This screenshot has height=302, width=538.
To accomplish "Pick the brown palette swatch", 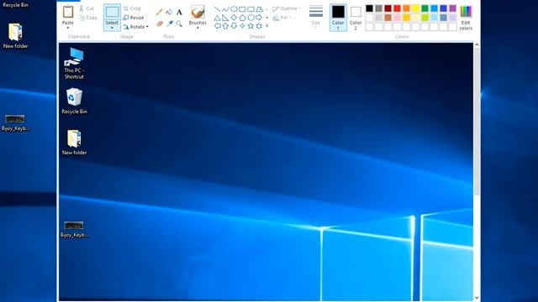I will click(388, 18).
